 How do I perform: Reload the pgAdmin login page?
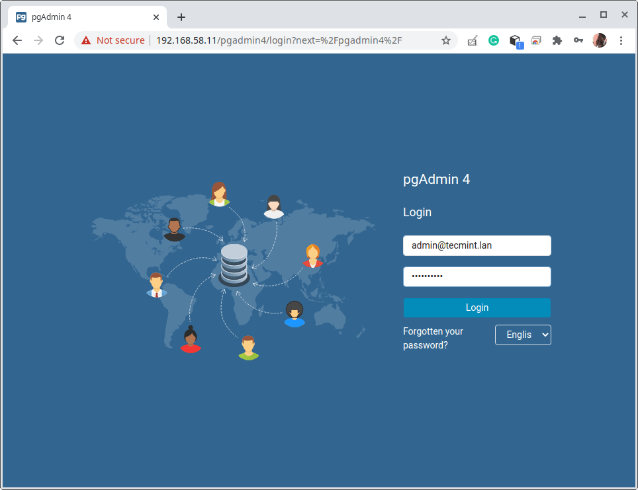click(60, 40)
